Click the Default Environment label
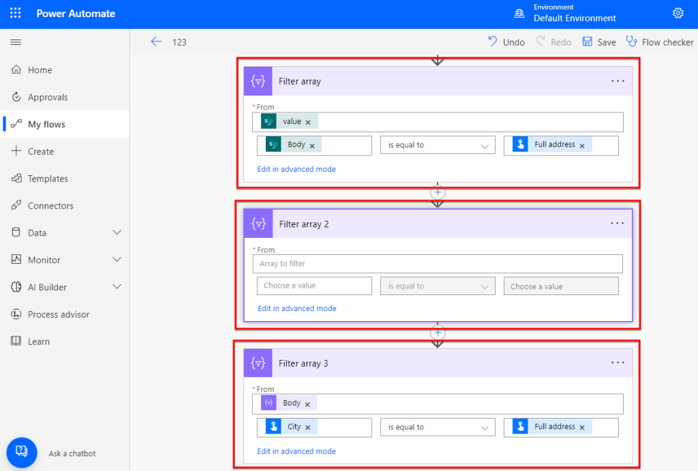The image size is (698, 471). click(575, 18)
